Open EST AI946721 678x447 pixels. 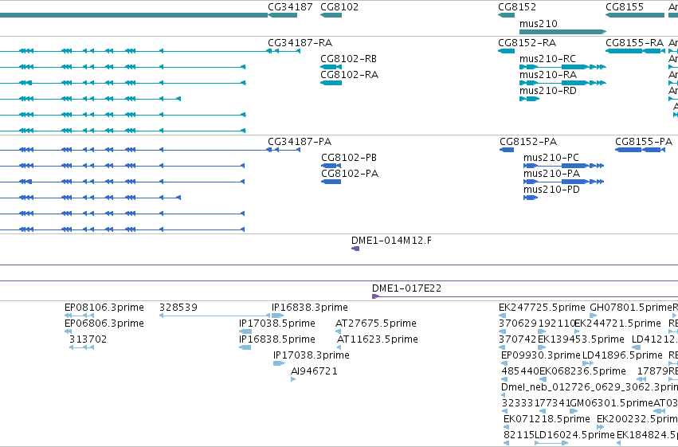coord(314,371)
